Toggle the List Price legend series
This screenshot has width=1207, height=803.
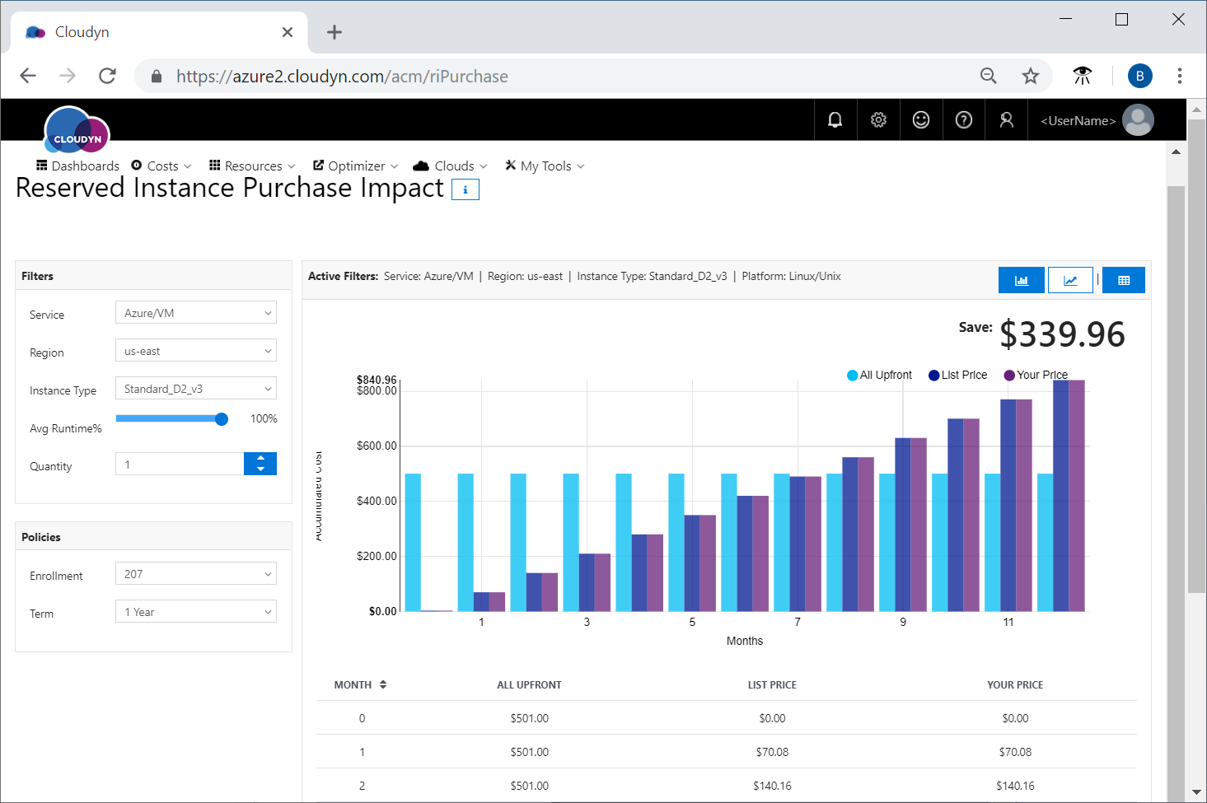957,375
